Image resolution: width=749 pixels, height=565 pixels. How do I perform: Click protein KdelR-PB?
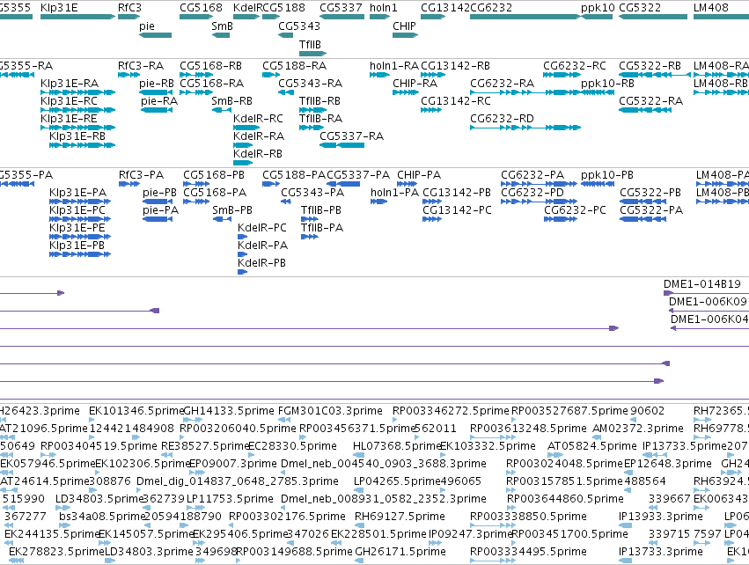click(x=243, y=272)
